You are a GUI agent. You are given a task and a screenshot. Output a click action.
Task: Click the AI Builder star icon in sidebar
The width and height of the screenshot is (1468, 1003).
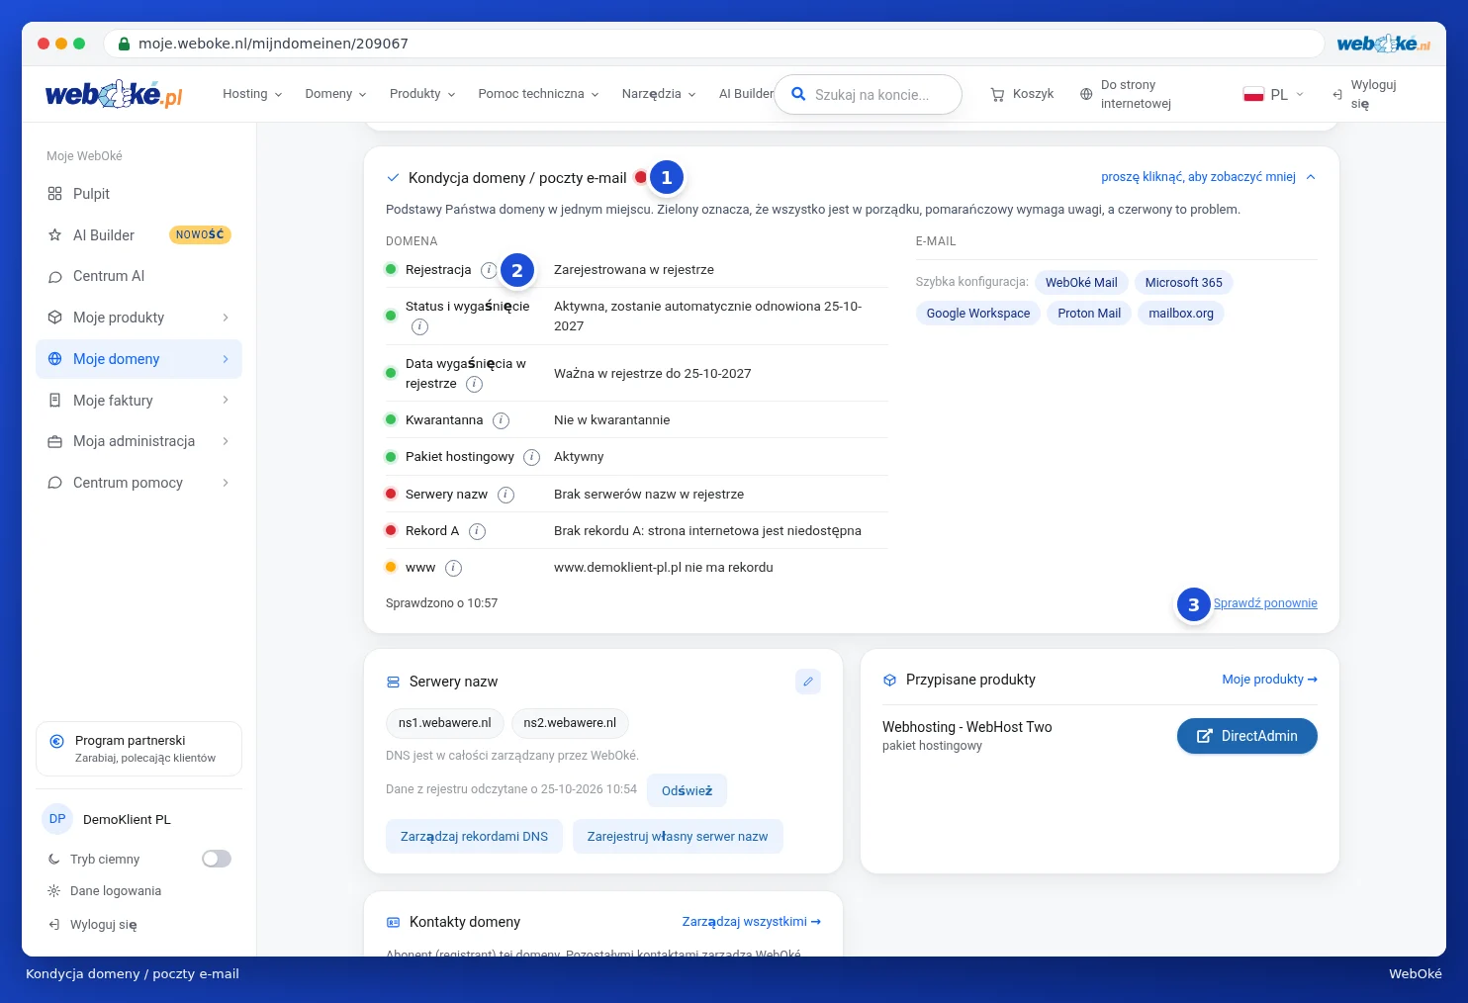54,235
